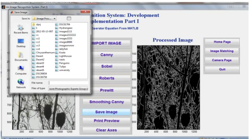Click the MATLAB icon in main window title bar
250x139 pixels.
coord(3,7)
